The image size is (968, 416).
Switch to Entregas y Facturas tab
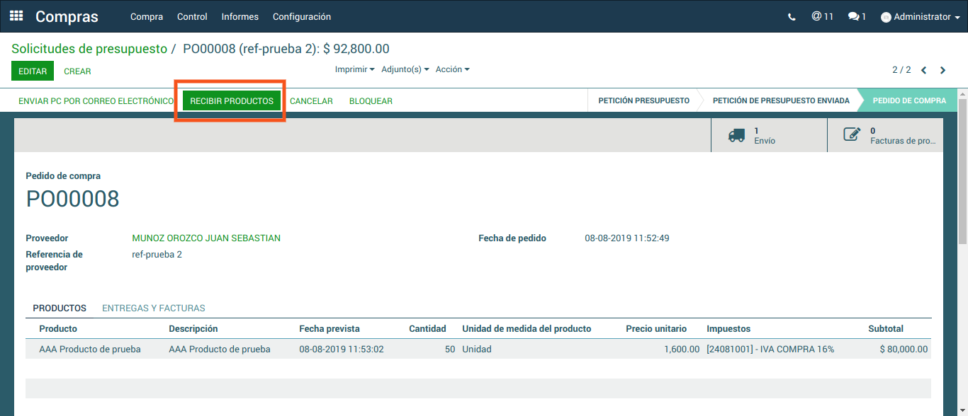pyautogui.click(x=154, y=308)
